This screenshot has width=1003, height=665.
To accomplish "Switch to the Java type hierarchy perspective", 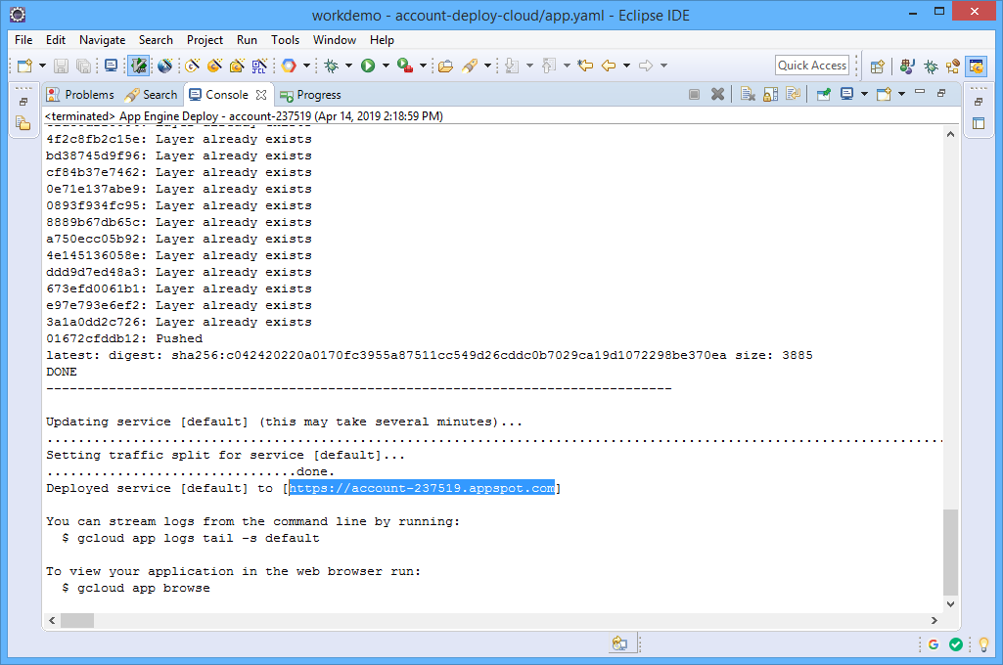I will (x=953, y=66).
